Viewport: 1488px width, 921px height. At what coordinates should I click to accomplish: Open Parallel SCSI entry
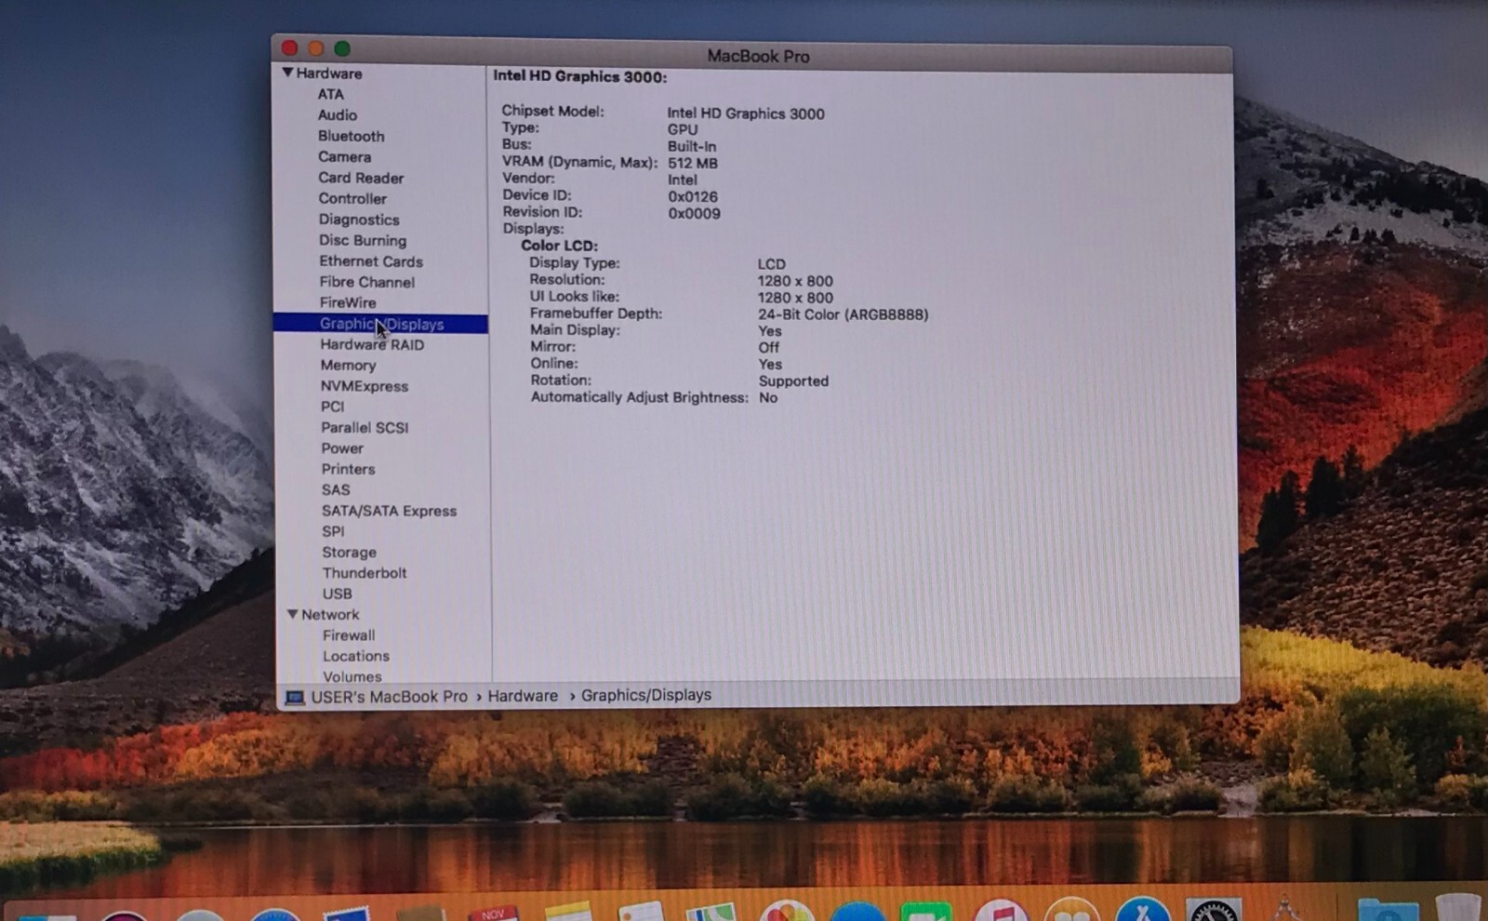[365, 428]
